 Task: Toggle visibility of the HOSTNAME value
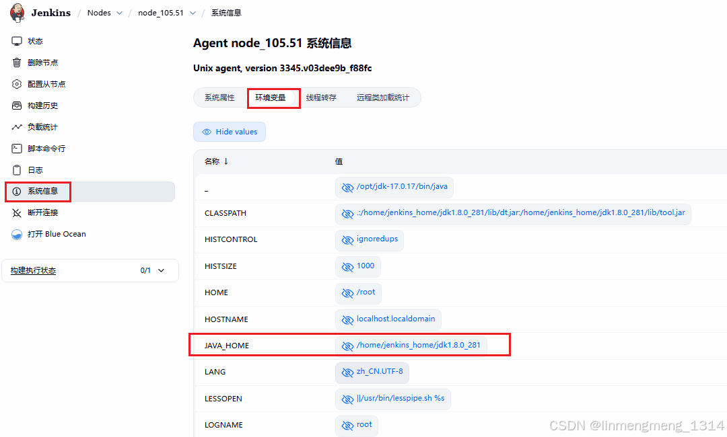[347, 320]
